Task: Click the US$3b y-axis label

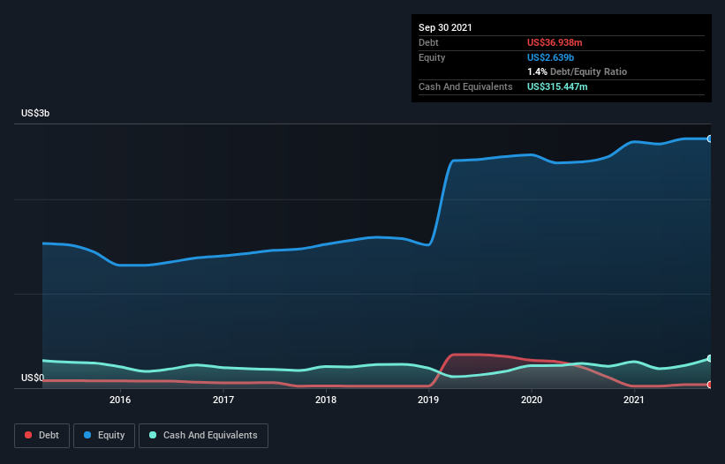Action: [x=35, y=113]
